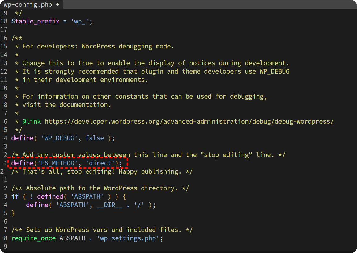Click line number 18 in the gutter
The height and width of the screenshot is (253, 357).
pyautogui.click(x=4, y=21)
